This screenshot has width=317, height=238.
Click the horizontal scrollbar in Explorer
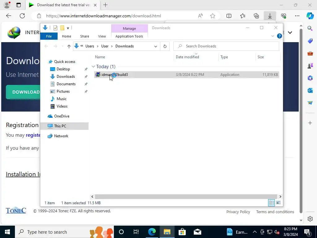[186, 196]
